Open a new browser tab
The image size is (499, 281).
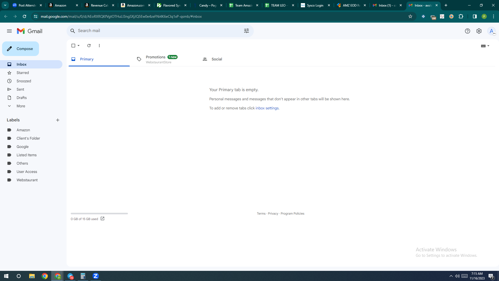[446, 5]
